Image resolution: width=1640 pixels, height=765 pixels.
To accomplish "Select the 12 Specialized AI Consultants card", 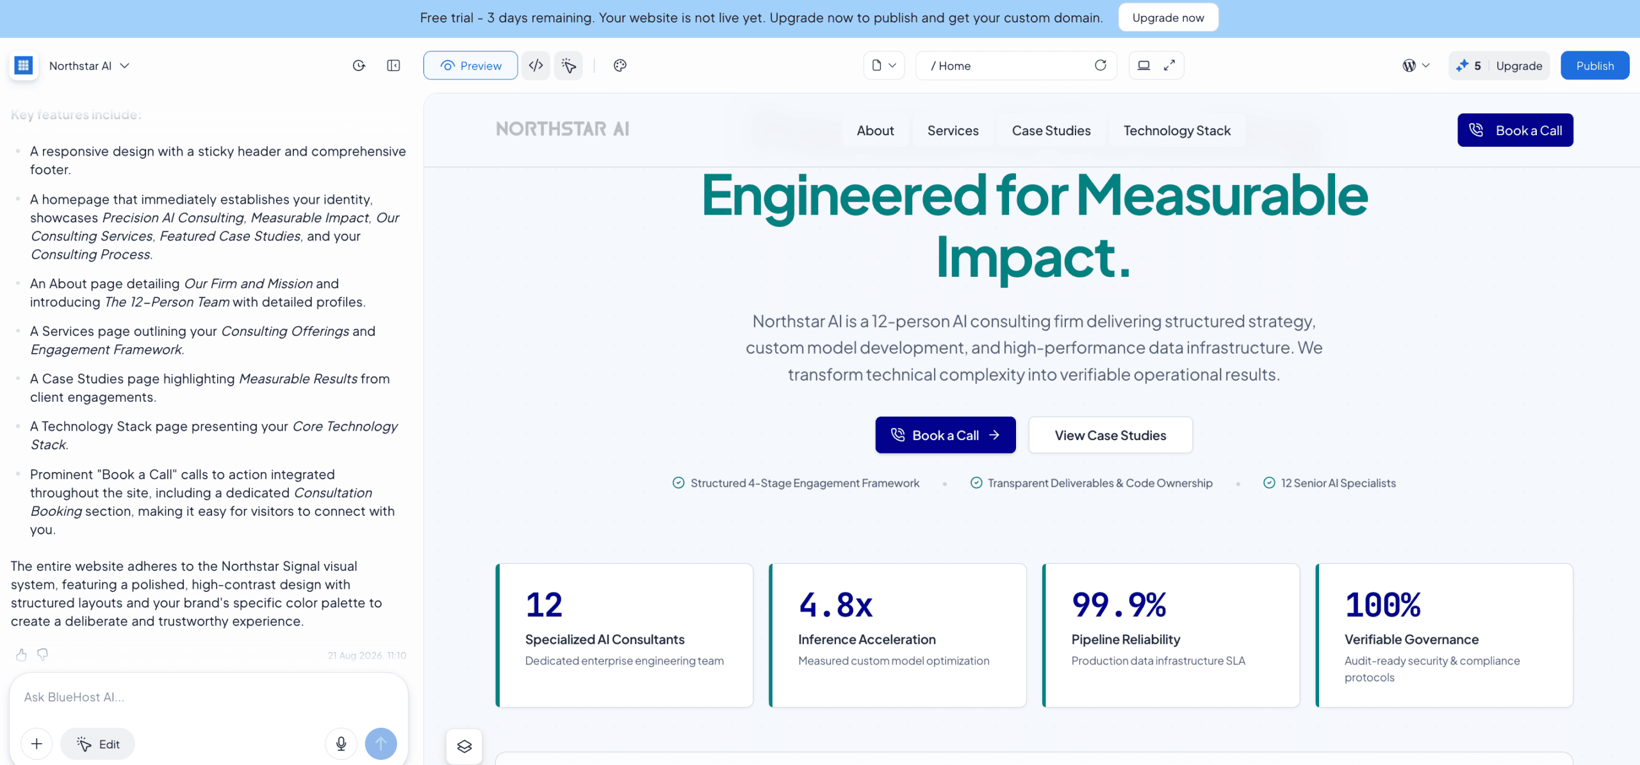I will pos(625,636).
